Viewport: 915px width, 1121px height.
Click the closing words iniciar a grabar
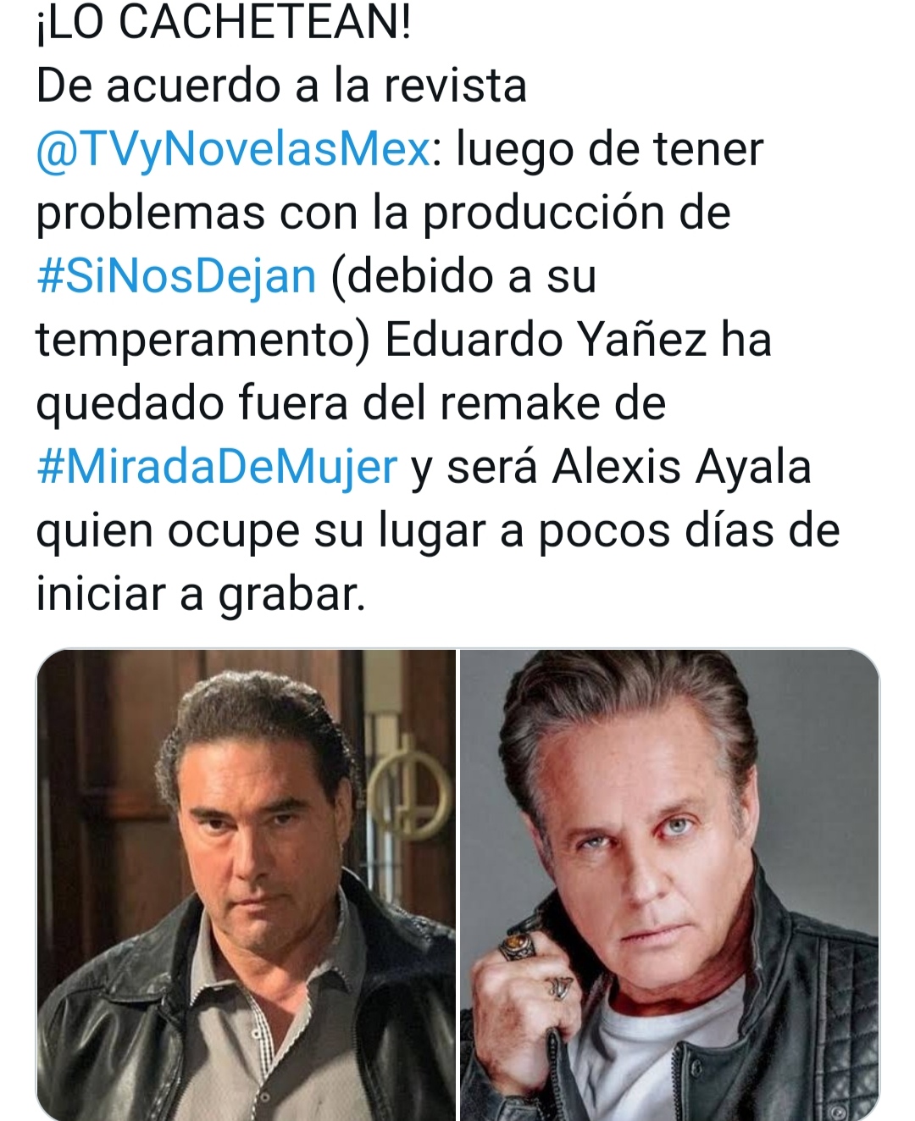point(201,595)
